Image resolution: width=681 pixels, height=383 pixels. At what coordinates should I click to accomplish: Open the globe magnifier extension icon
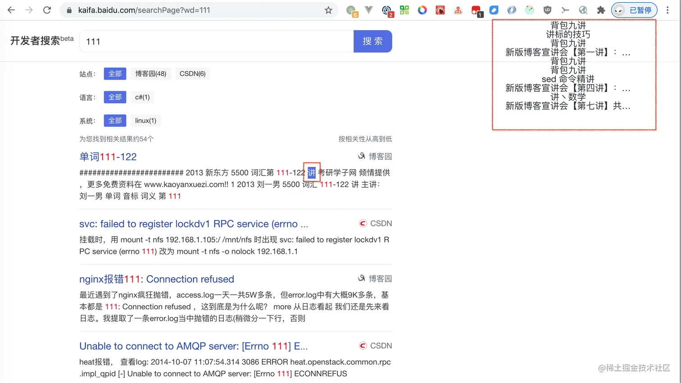pos(583,10)
